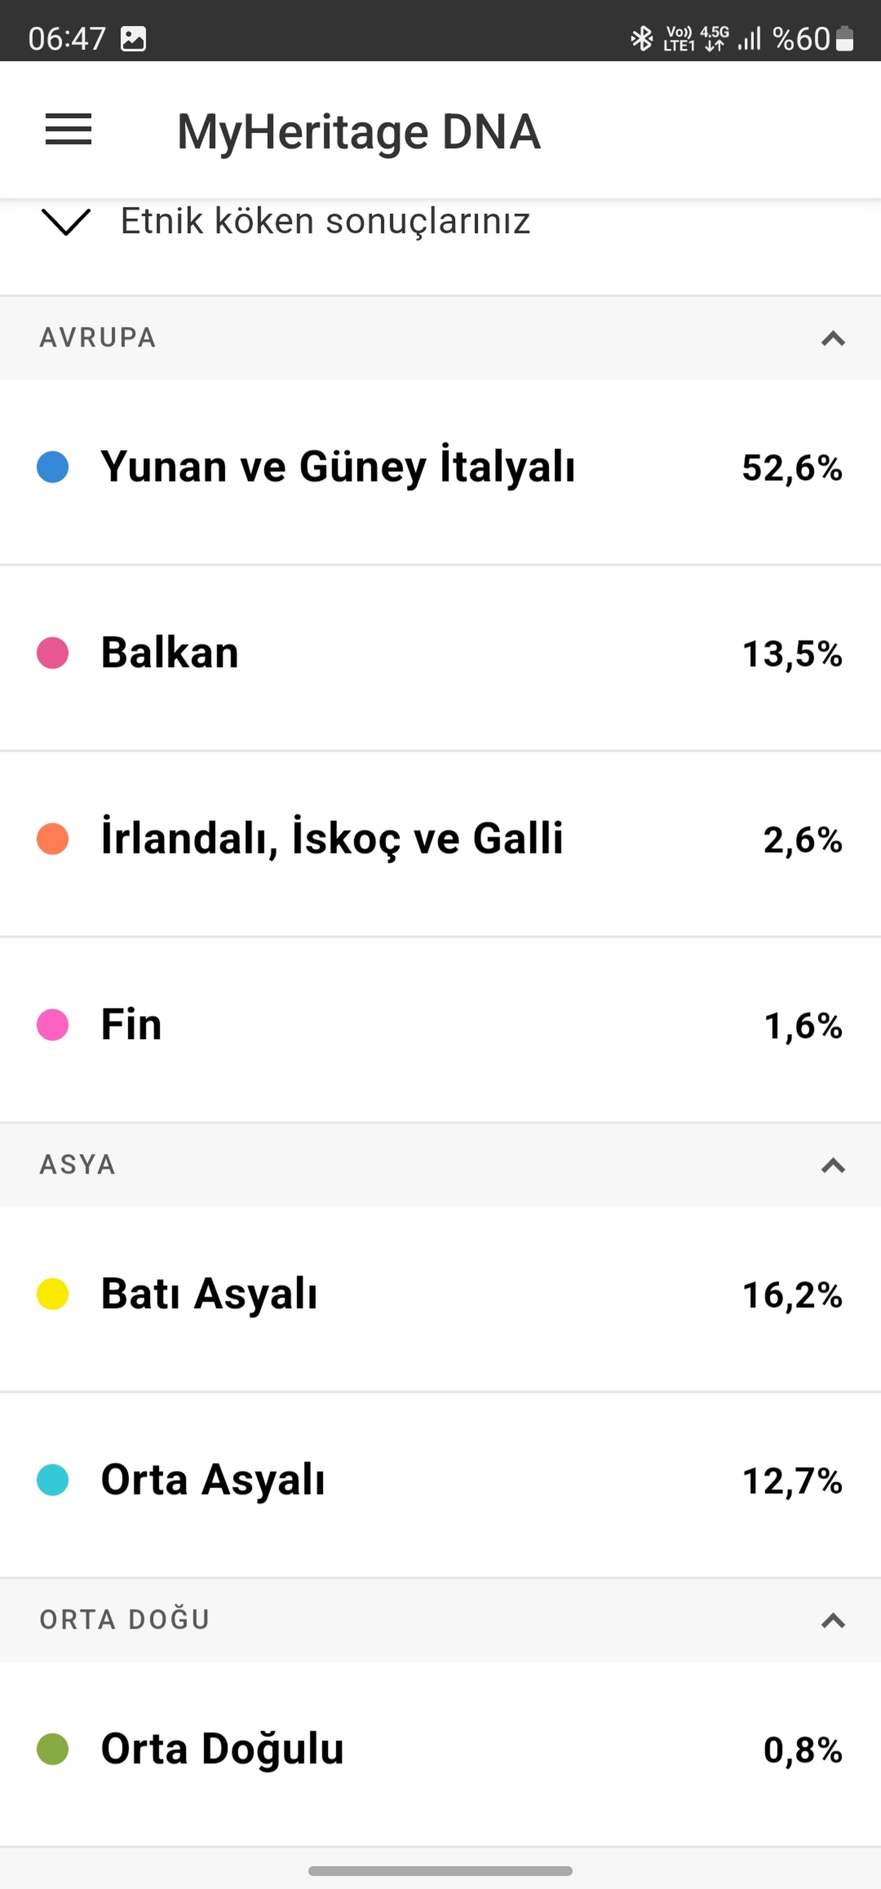
Task: Collapse the ORTA DOĞU section
Action: click(x=833, y=1620)
